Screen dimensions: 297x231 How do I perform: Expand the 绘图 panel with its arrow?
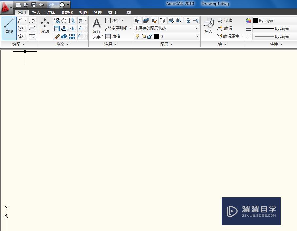point(23,44)
